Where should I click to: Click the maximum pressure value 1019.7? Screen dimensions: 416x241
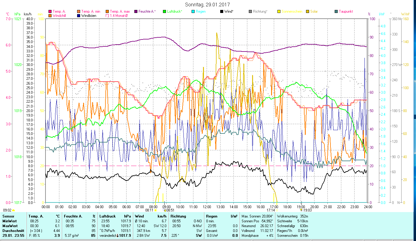(x=125, y=226)
